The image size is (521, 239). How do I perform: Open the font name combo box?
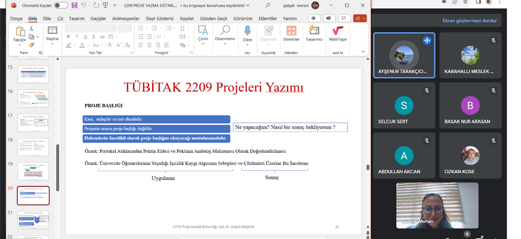[90, 28]
